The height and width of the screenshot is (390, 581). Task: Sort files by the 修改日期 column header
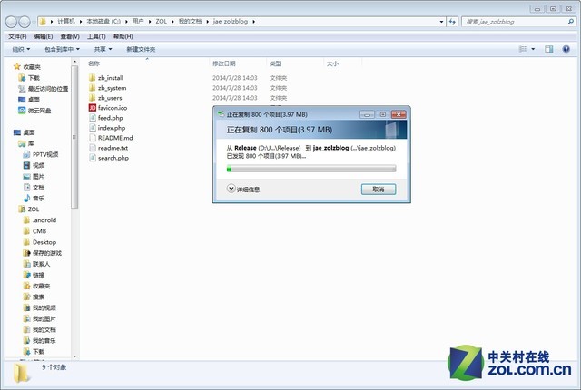[x=223, y=63]
